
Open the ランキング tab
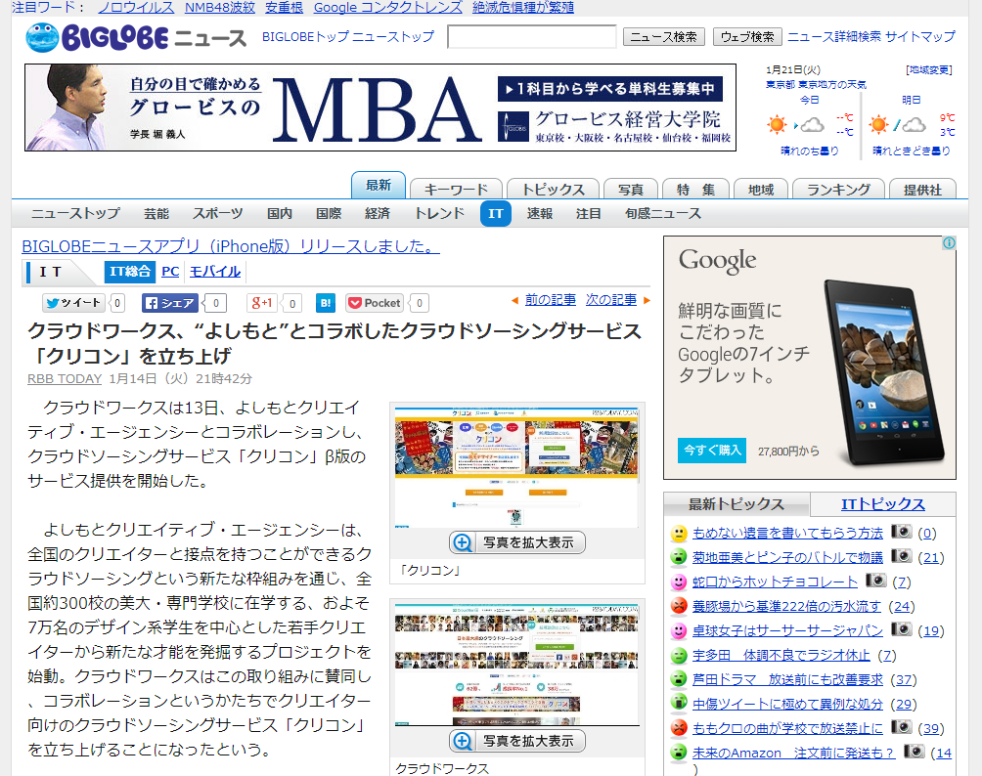click(838, 189)
